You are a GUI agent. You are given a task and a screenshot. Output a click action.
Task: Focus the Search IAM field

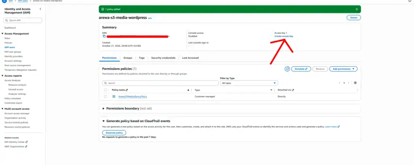tap(23, 20)
